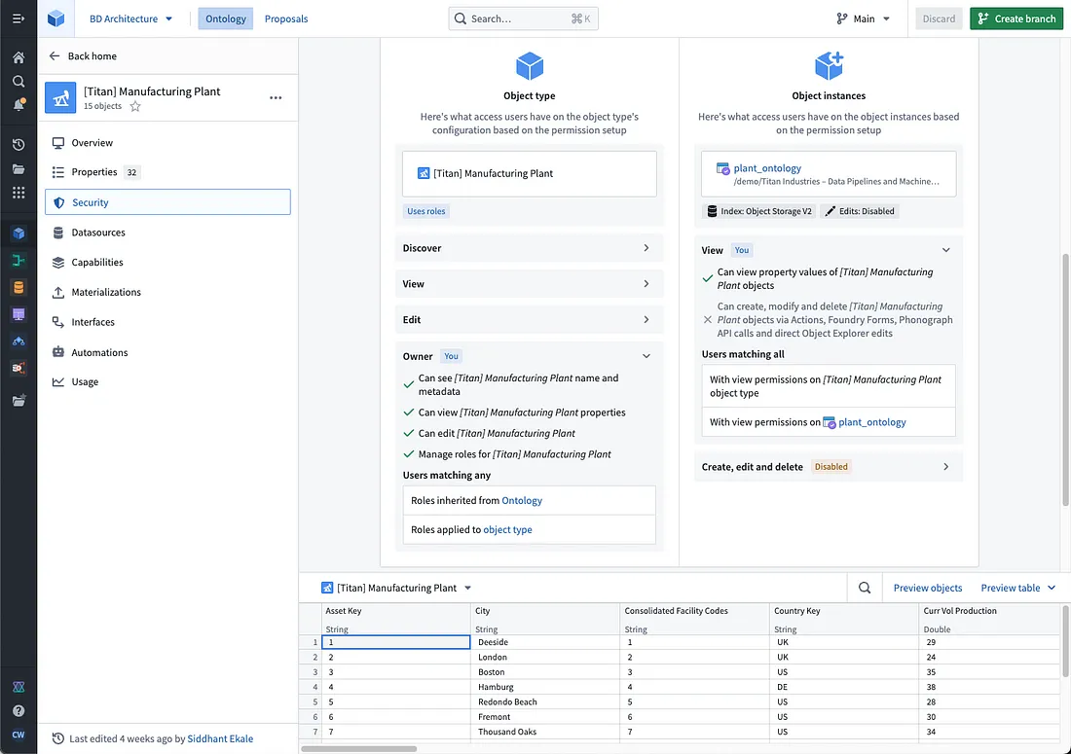Select the Security section
Image resolution: width=1071 pixels, height=754 pixels.
[167, 202]
